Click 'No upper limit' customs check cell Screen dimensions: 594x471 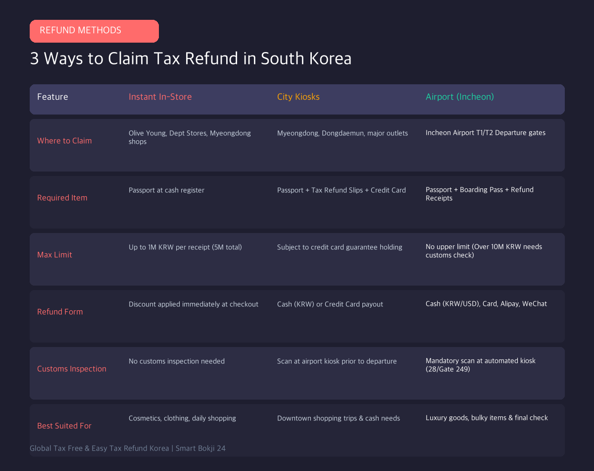[484, 251]
